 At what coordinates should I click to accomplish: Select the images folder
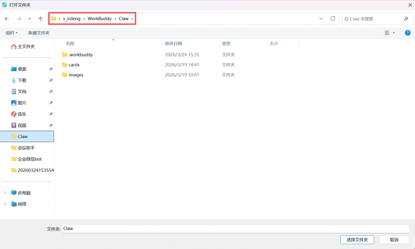click(x=76, y=75)
